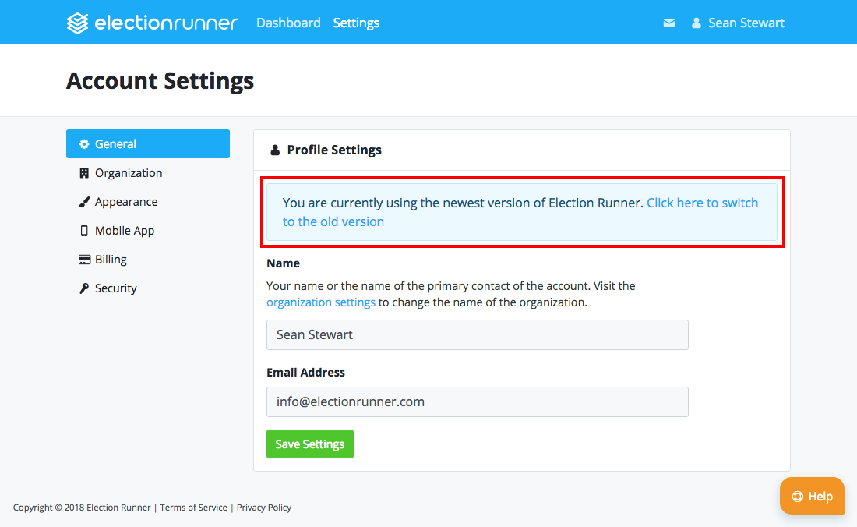
Task: Click the building icon beside Organization
Action: point(84,173)
